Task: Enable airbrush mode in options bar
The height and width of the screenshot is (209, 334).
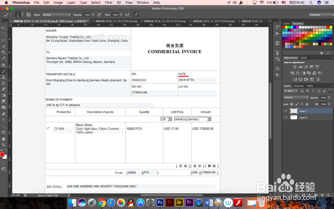Action: point(127,15)
